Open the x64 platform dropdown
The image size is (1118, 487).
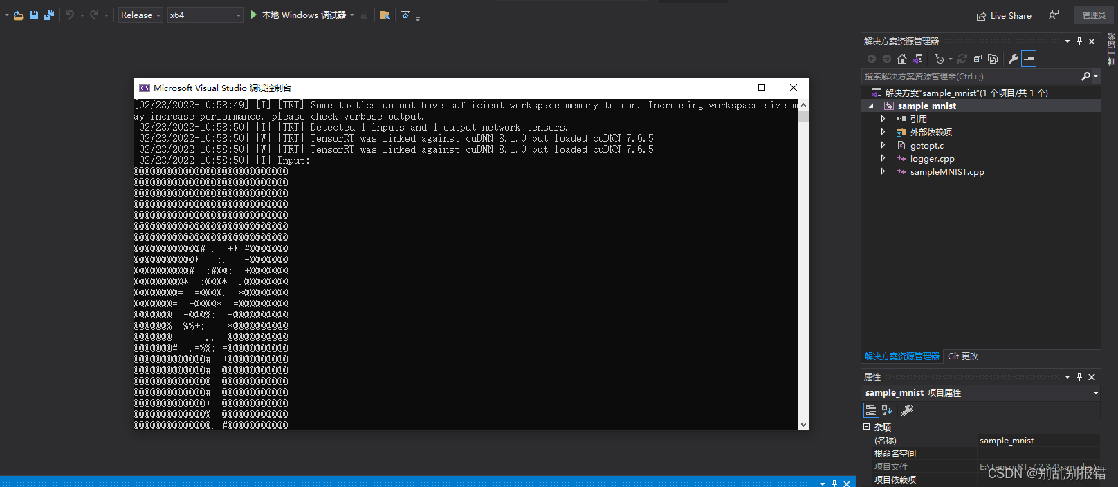(205, 15)
